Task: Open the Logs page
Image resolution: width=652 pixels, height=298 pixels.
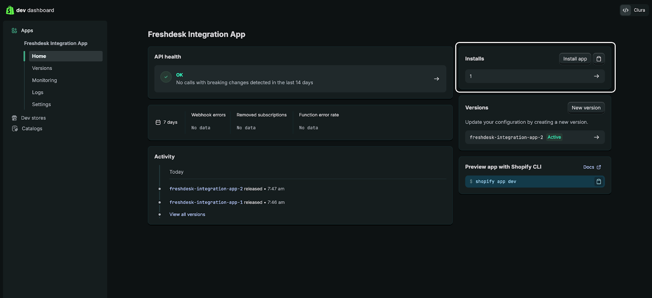Action: tap(37, 92)
